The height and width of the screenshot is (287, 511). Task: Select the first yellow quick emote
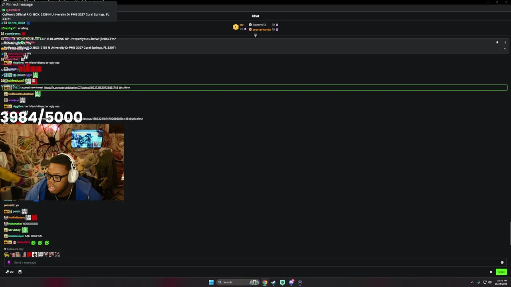[7, 254]
